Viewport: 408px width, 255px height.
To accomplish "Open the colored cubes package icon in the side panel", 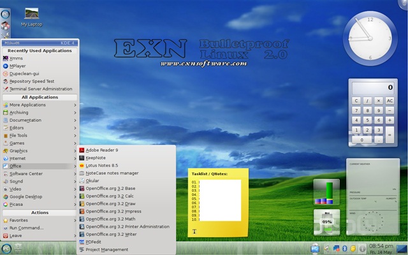I will [5, 25].
